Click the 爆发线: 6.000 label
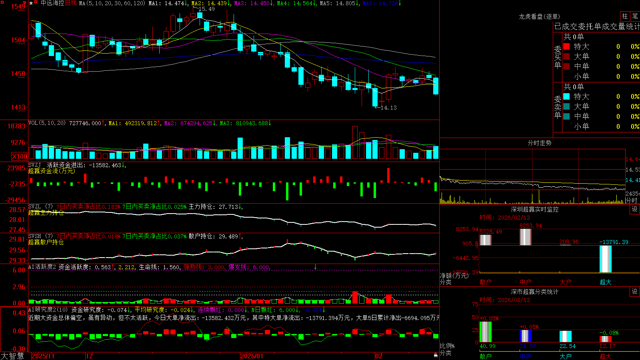Screen dimensions: 640x360 point(249,267)
